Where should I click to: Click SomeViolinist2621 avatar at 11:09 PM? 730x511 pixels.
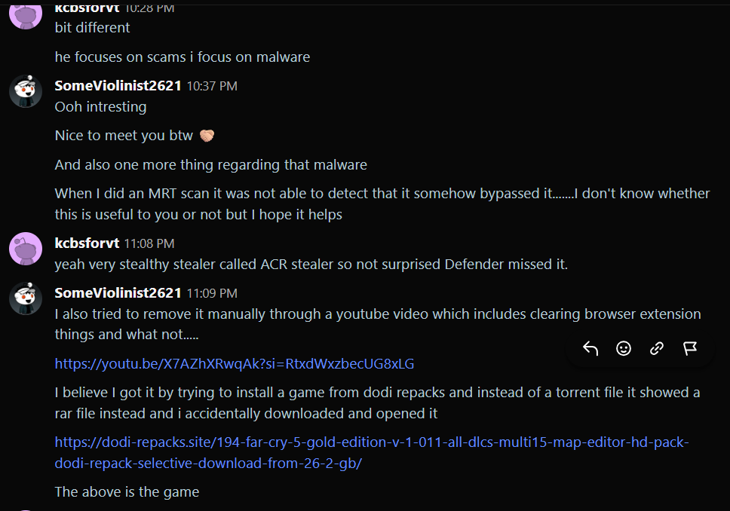click(26, 298)
